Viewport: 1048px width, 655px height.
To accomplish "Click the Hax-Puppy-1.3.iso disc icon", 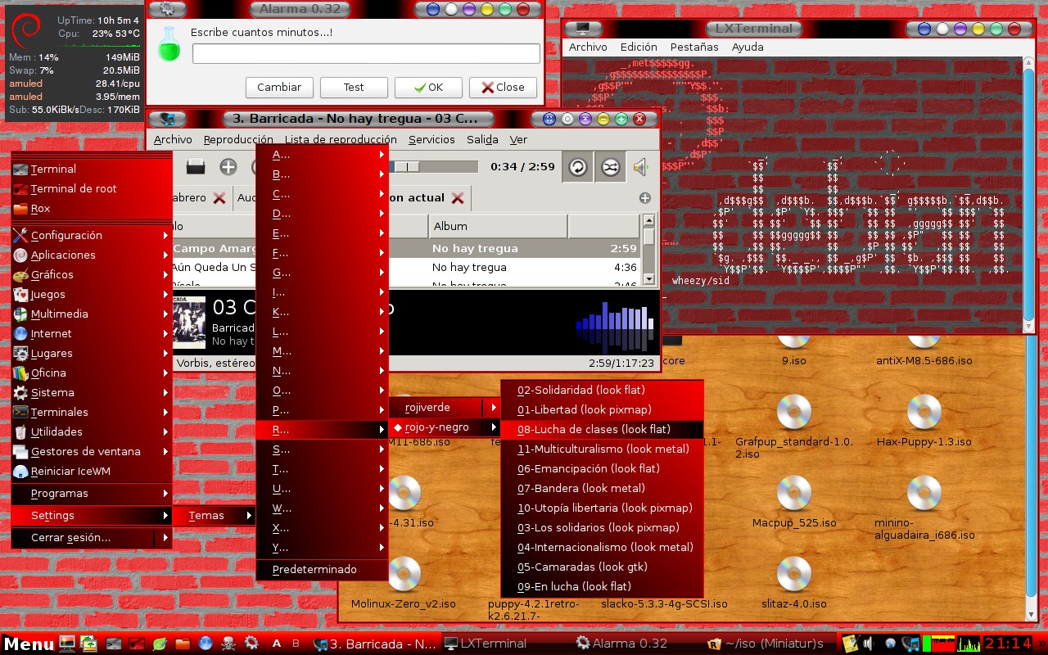I will coord(924,411).
